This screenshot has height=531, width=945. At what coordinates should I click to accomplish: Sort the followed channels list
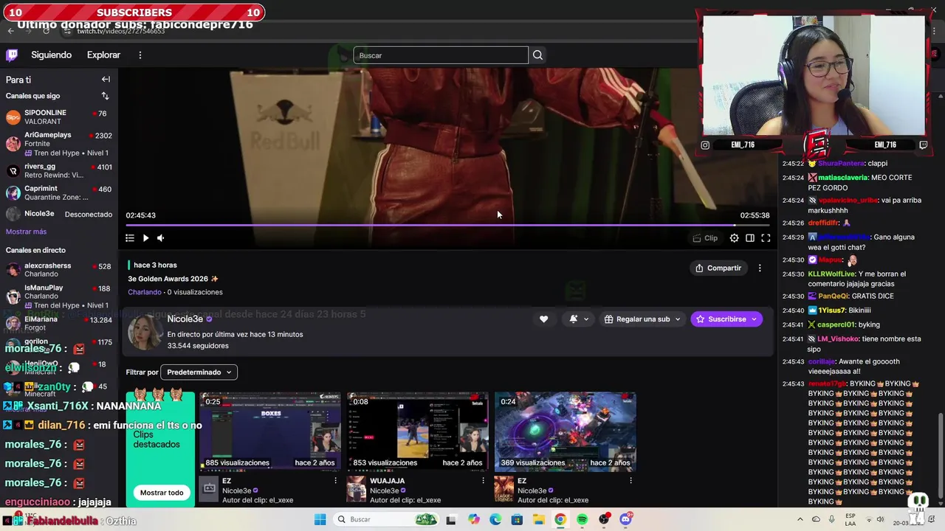coord(105,96)
